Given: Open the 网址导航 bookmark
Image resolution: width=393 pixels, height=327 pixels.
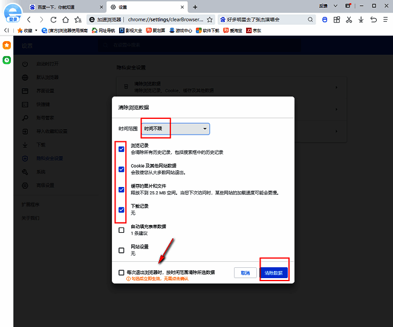Looking at the screenshot, I should click(103, 31).
